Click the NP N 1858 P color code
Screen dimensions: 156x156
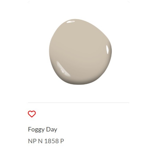click(46, 141)
